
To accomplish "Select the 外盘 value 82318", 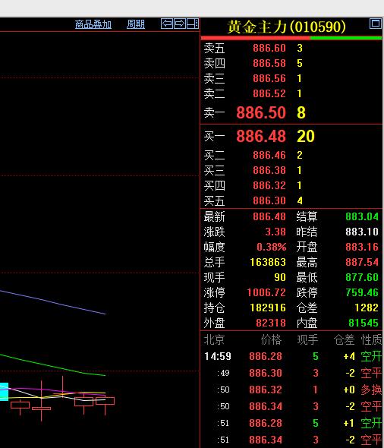I will click(271, 323).
